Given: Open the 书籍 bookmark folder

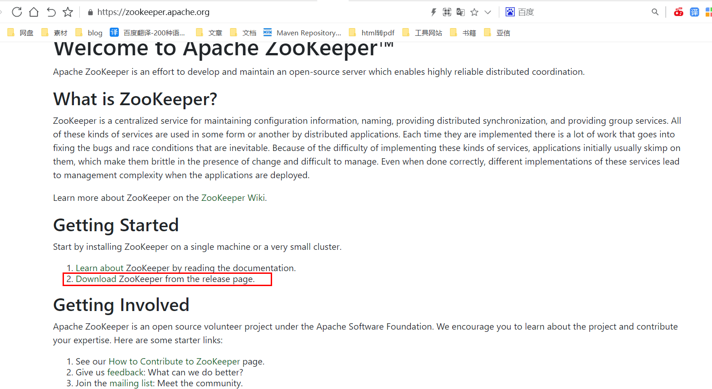Looking at the screenshot, I should [463, 33].
